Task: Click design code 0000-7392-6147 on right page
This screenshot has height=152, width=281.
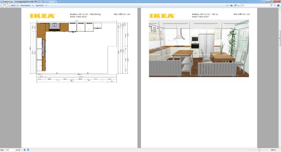Action: pos(200,17)
